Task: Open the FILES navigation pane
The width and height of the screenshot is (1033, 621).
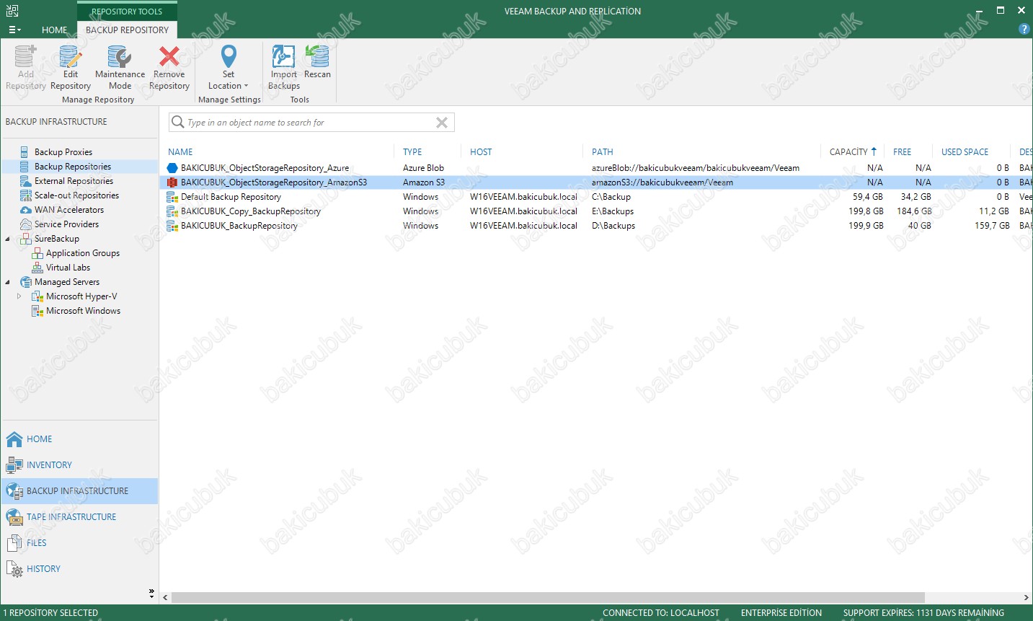Action: (79, 543)
